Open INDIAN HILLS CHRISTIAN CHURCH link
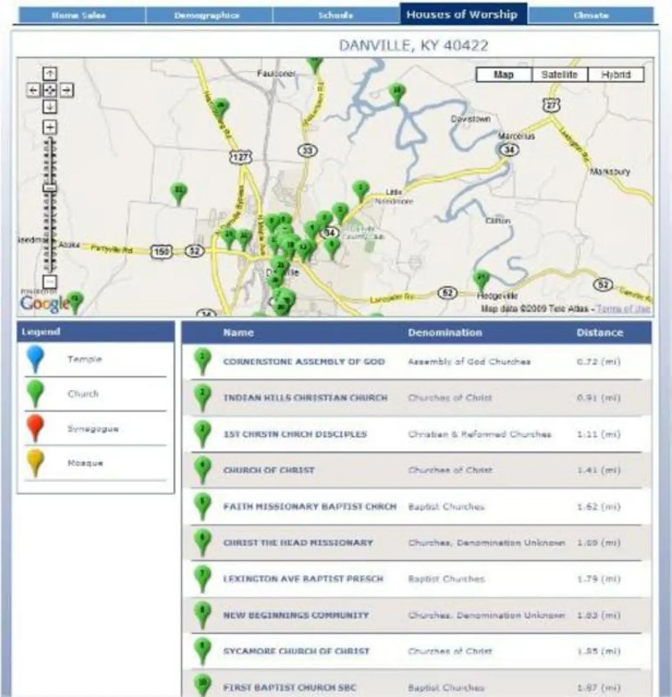 [305, 398]
